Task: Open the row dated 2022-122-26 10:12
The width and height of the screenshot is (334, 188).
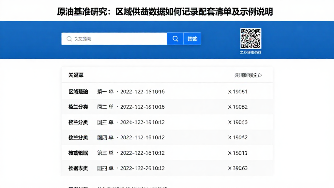Action: click(x=167, y=168)
